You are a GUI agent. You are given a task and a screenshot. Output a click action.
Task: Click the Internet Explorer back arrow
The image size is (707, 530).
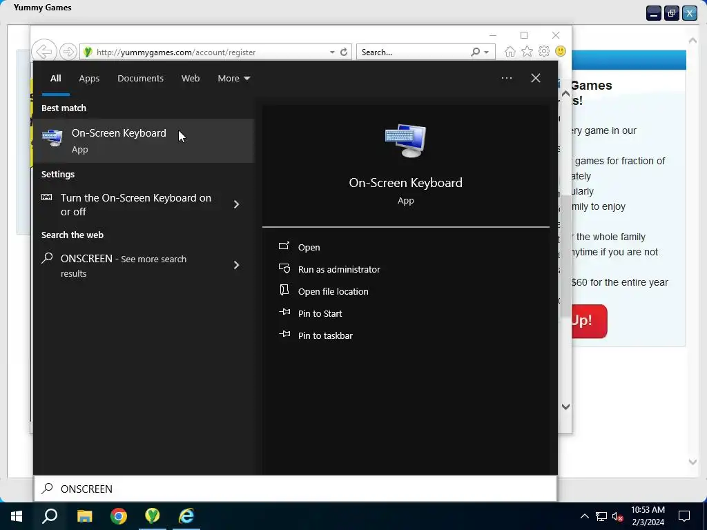pyautogui.click(x=44, y=51)
